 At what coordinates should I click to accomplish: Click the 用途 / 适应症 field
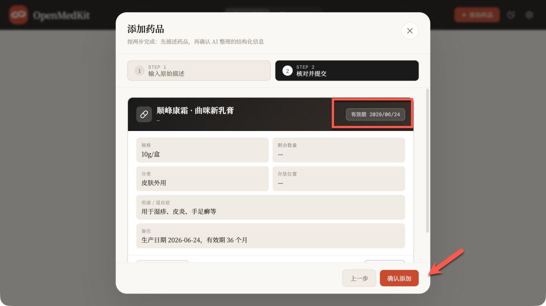click(x=270, y=207)
